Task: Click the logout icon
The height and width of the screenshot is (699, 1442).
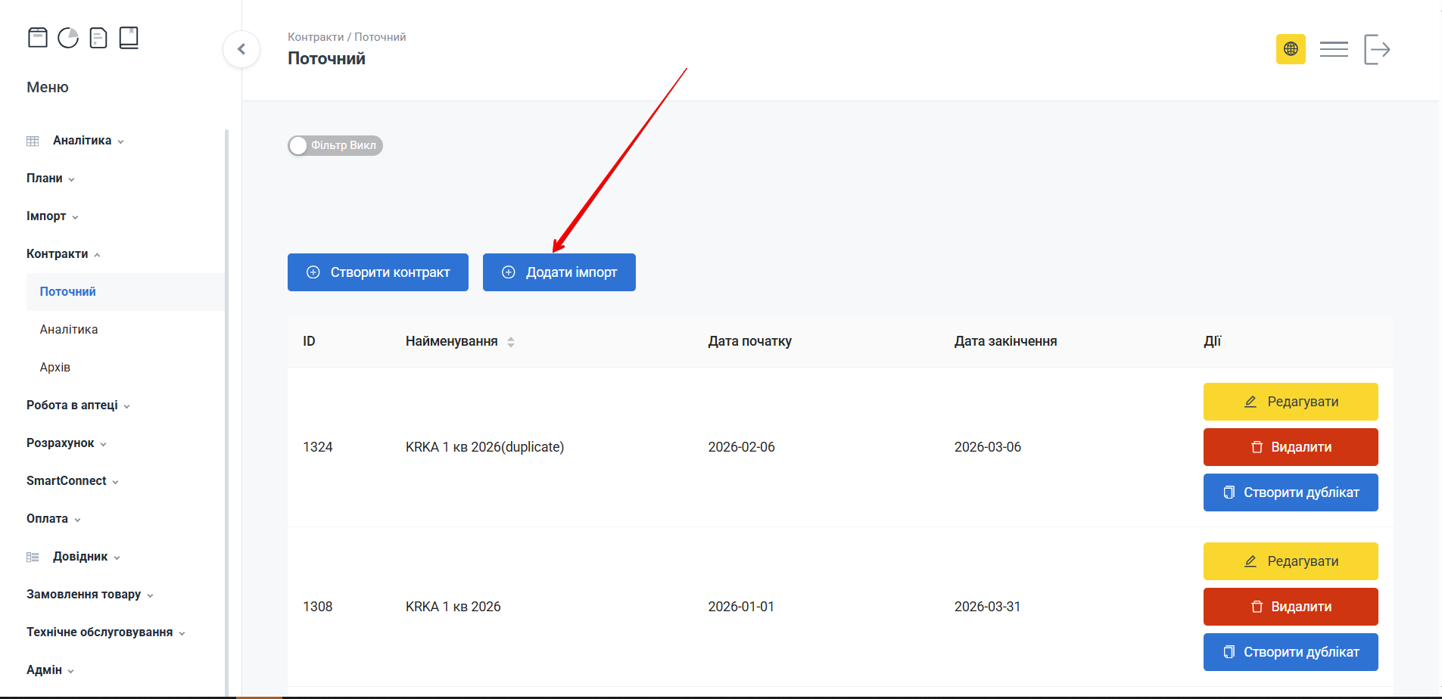Action: (x=1377, y=49)
